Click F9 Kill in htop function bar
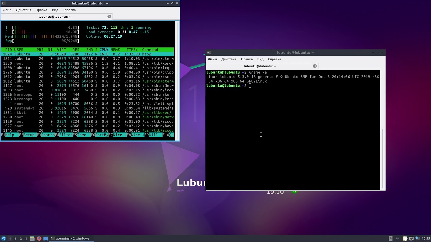Image resolution: width=431 pixels, height=242 pixels. 154,135
